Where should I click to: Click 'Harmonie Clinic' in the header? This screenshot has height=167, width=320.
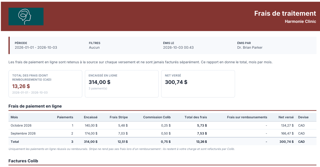point(300,21)
